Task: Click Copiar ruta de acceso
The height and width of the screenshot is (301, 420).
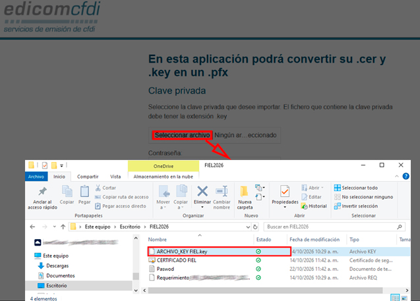Action: [121, 197]
